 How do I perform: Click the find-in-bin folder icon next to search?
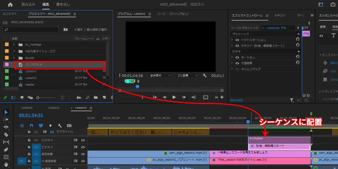66,29
